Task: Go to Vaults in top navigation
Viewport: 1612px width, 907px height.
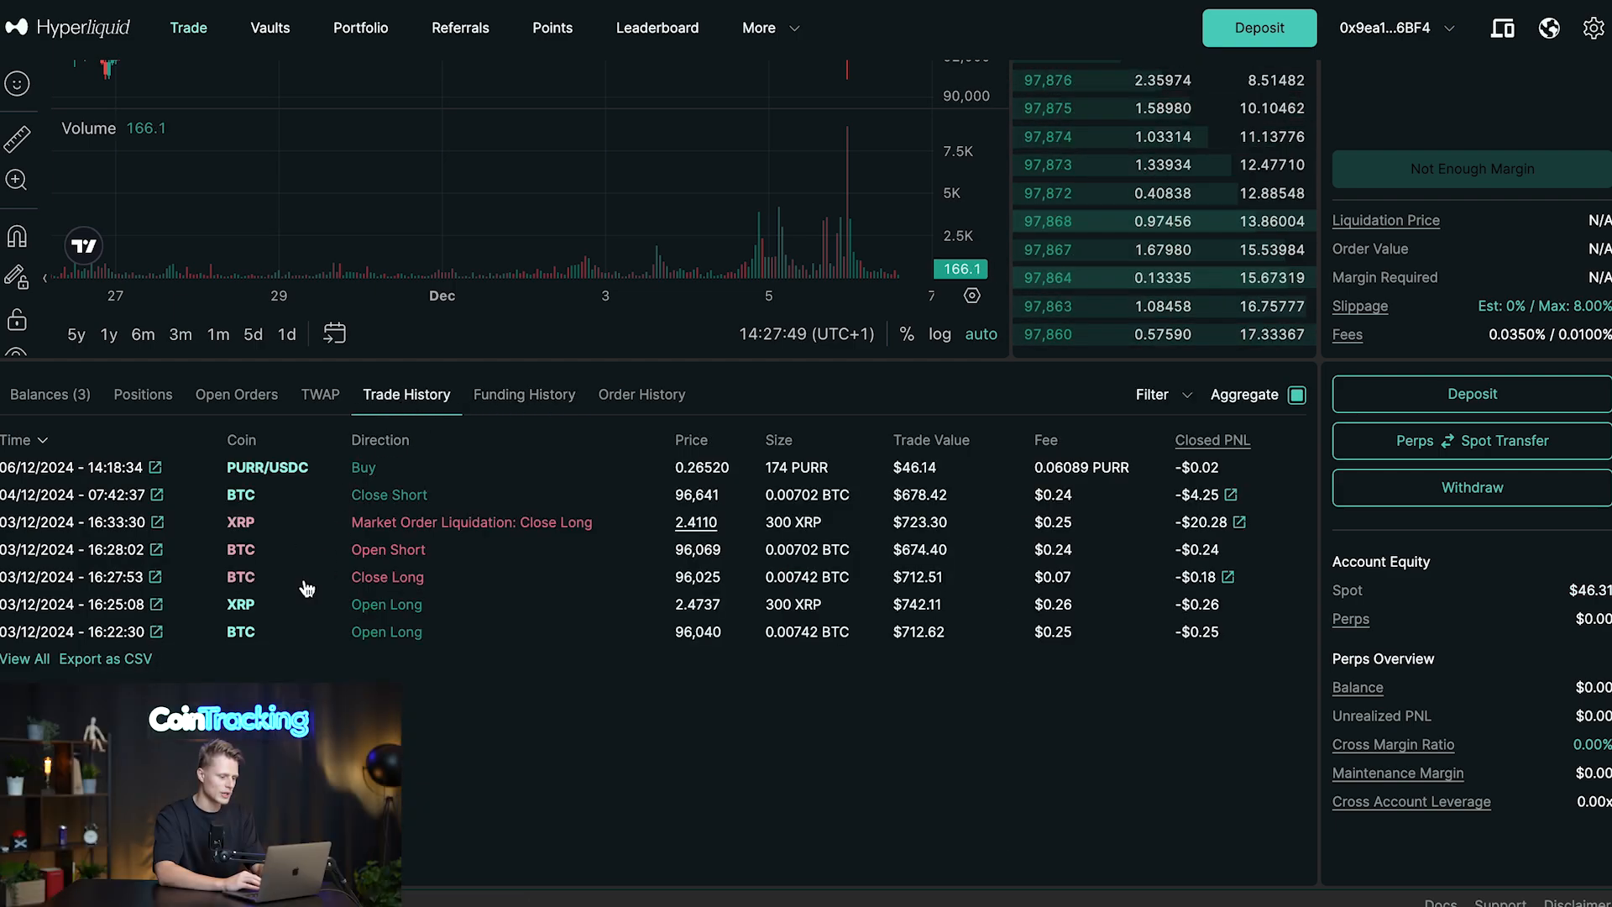Action: coord(270,28)
